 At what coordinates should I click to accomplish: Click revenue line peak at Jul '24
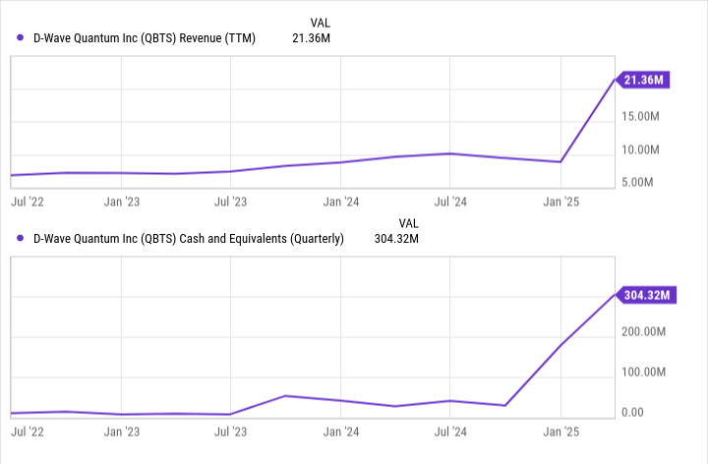coord(449,154)
